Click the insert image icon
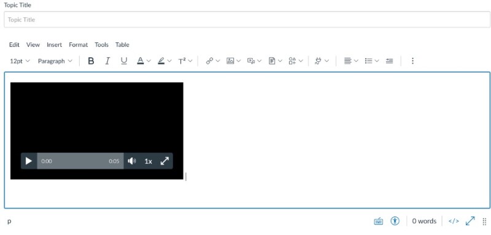491x235 pixels. tap(230, 61)
